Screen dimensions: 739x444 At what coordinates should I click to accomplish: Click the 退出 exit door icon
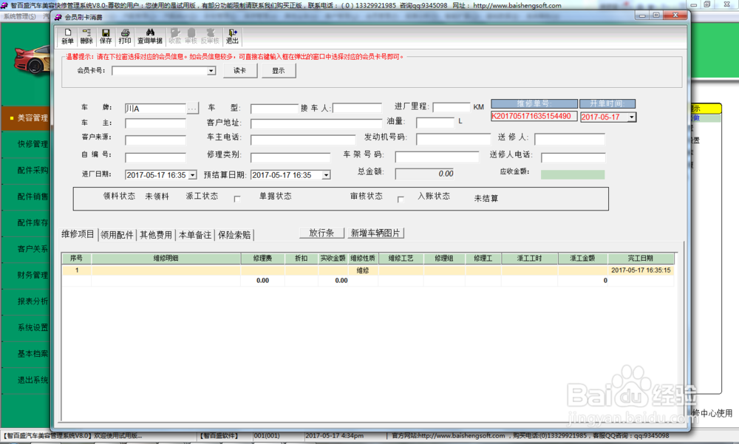point(232,36)
